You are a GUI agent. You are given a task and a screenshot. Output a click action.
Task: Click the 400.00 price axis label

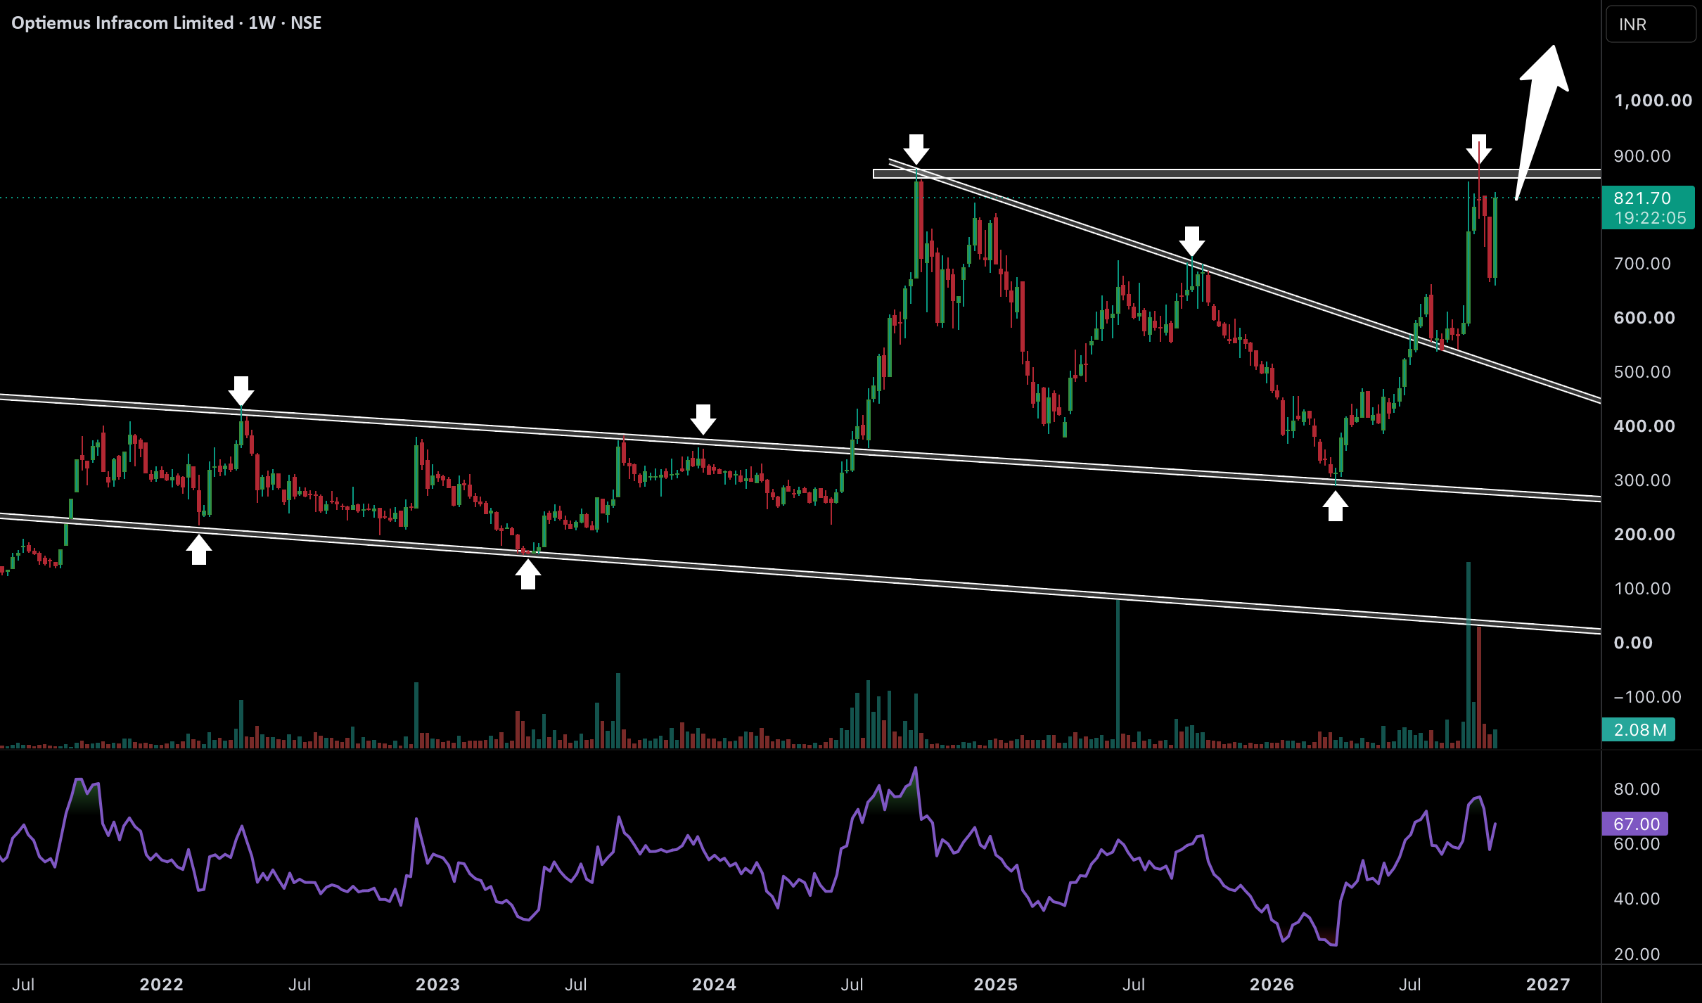[x=1644, y=426]
